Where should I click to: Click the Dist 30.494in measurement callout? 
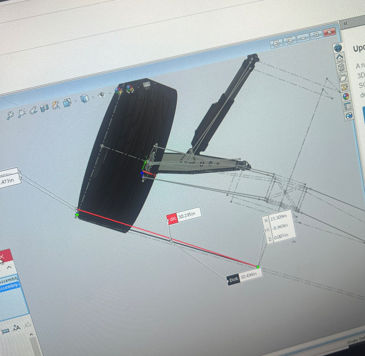coord(244,277)
